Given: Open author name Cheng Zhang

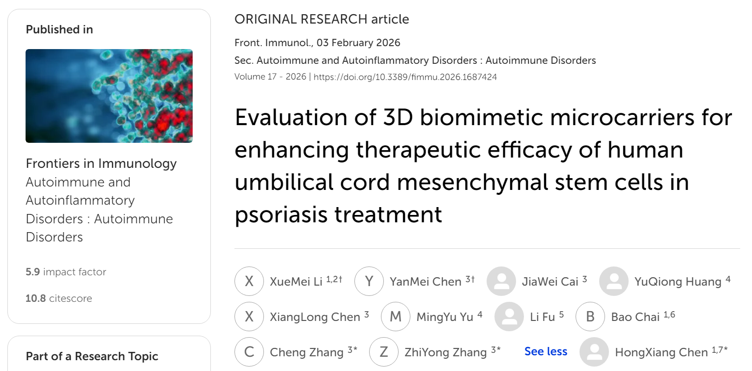Looking at the screenshot, I should coord(306,352).
